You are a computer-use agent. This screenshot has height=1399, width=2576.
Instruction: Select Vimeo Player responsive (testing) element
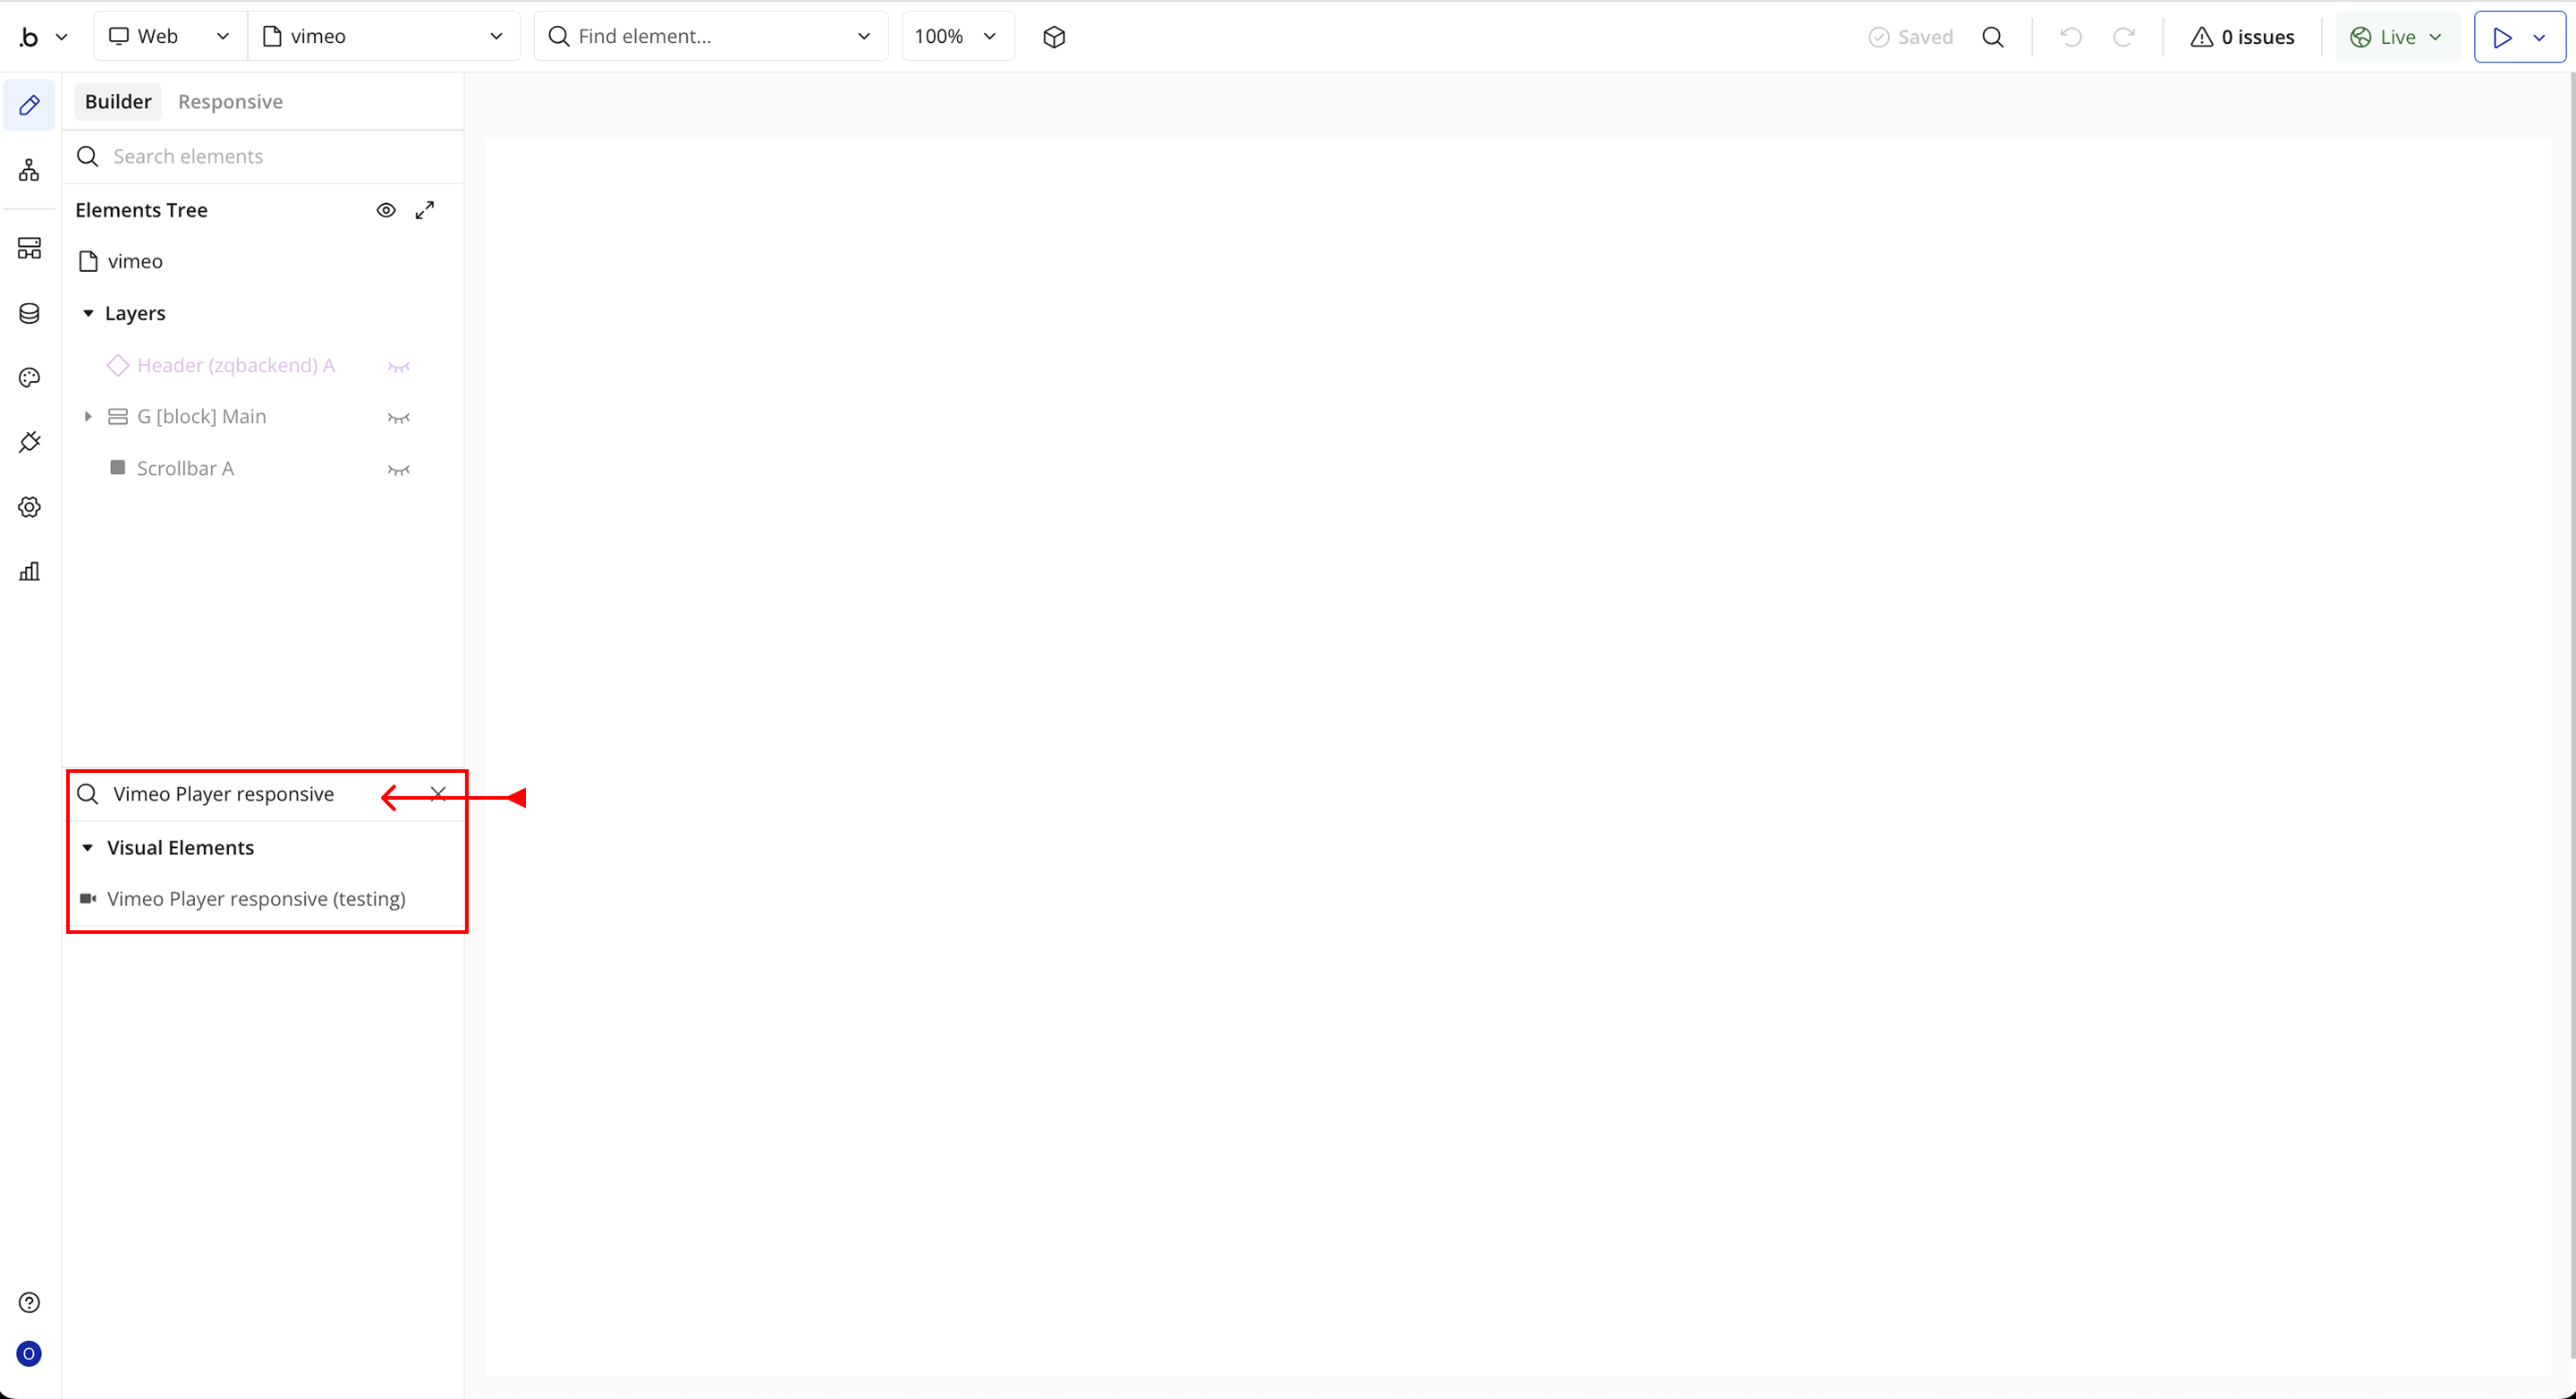point(256,899)
